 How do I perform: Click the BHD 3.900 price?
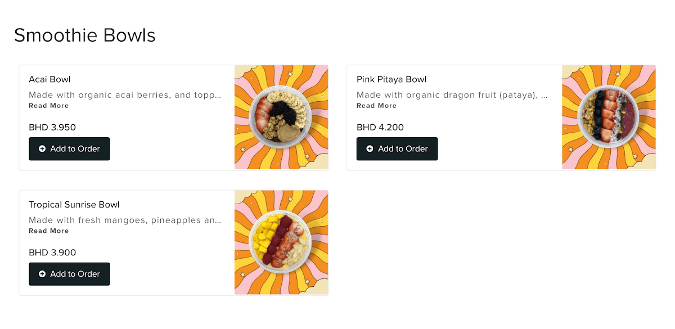(x=52, y=253)
